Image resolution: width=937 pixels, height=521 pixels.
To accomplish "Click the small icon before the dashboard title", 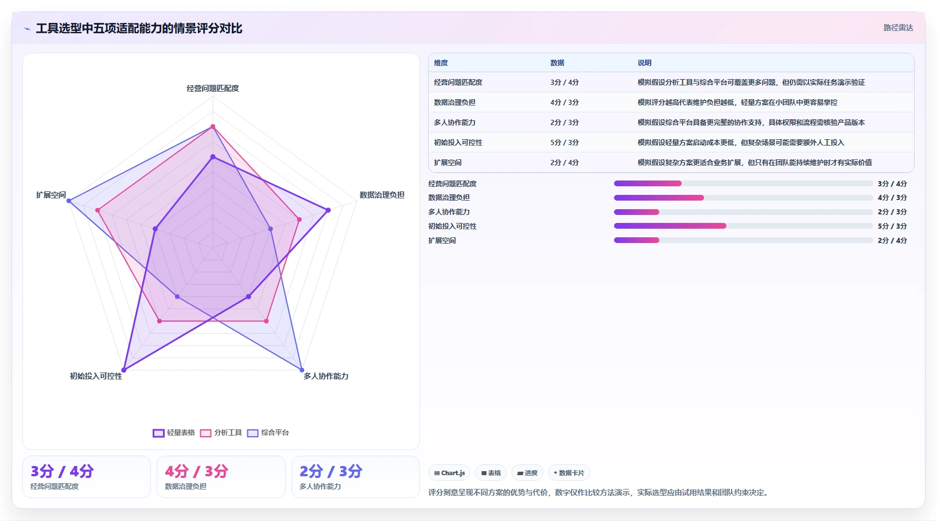I will [x=27, y=29].
